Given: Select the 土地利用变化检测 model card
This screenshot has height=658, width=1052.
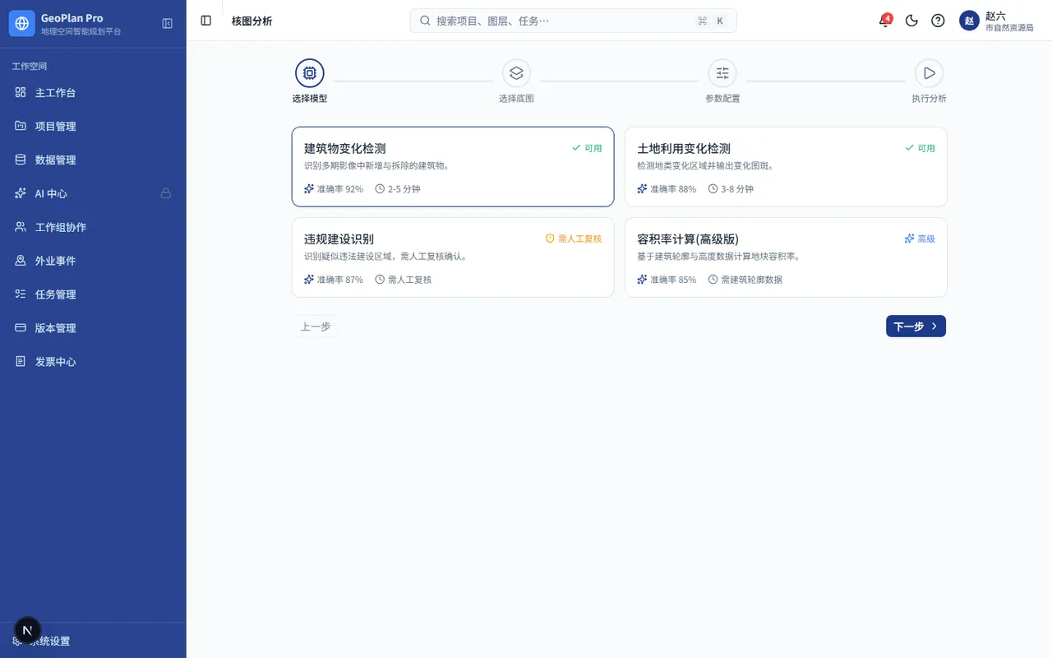Looking at the screenshot, I should (786, 166).
